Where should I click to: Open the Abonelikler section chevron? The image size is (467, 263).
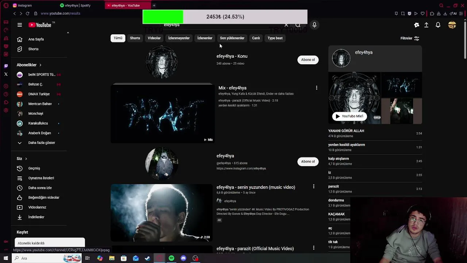click(40, 65)
